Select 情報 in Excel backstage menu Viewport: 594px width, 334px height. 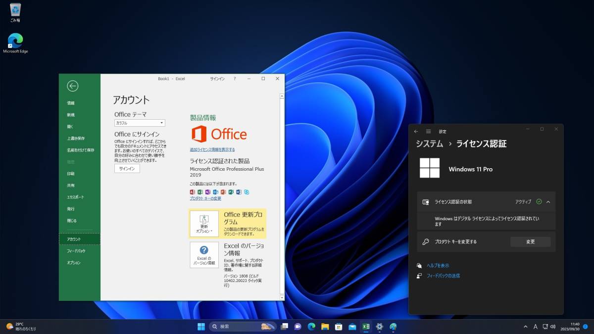pyautogui.click(x=71, y=103)
